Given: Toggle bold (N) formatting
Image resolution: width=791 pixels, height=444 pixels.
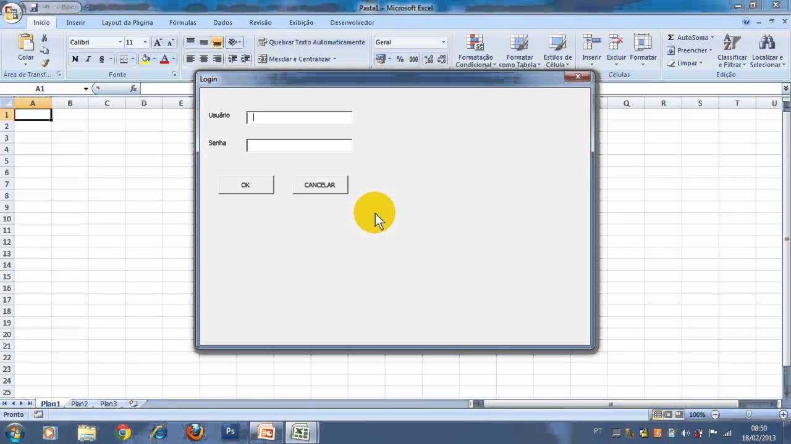Looking at the screenshot, I should (75, 59).
